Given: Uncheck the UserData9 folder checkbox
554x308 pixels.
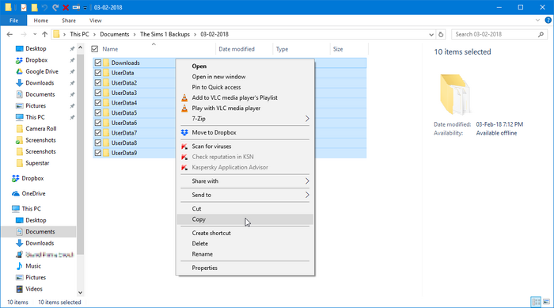Looking at the screenshot, I should point(98,153).
